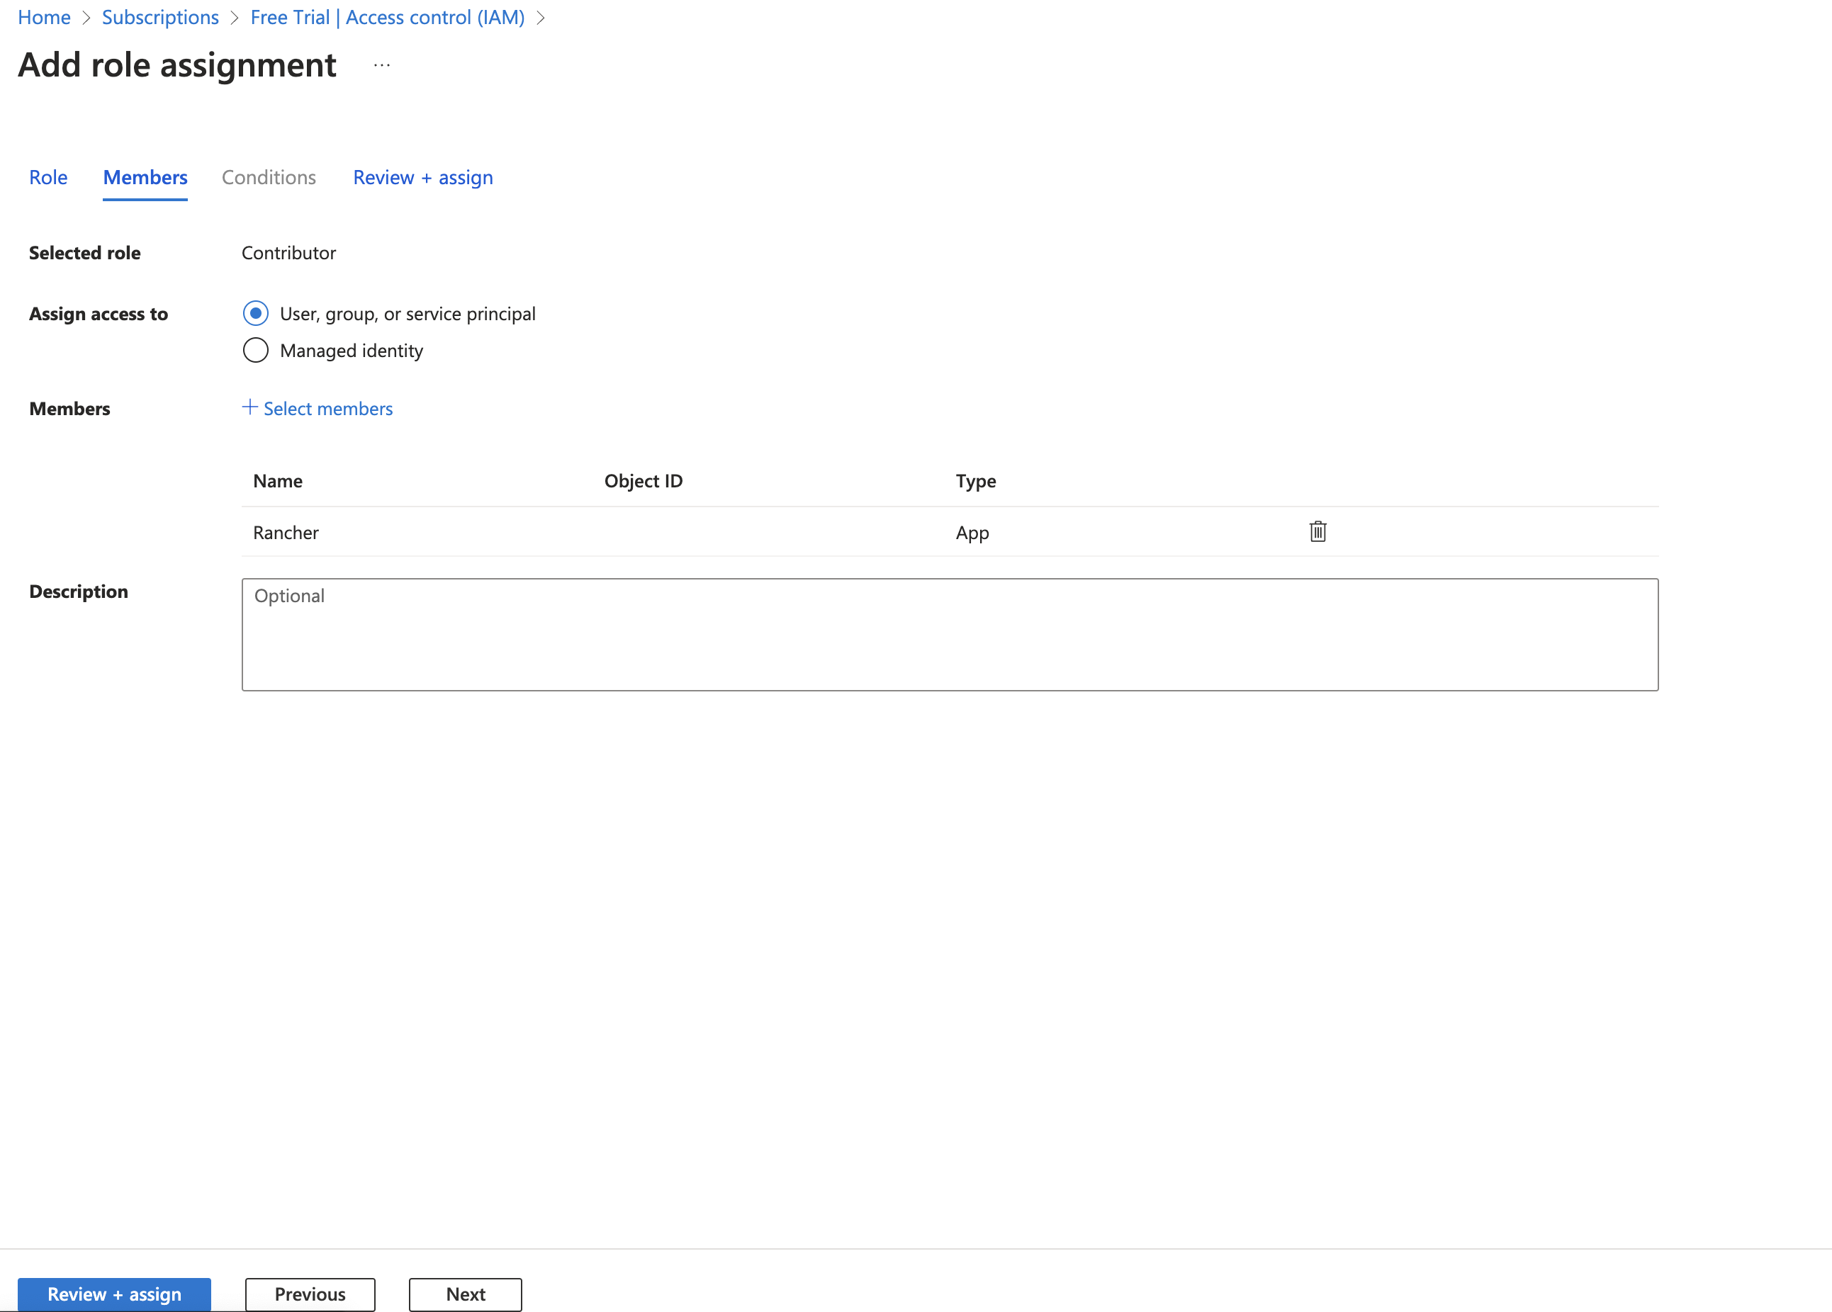
Task: Click the breadcrumb Home link
Action: (41, 16)
